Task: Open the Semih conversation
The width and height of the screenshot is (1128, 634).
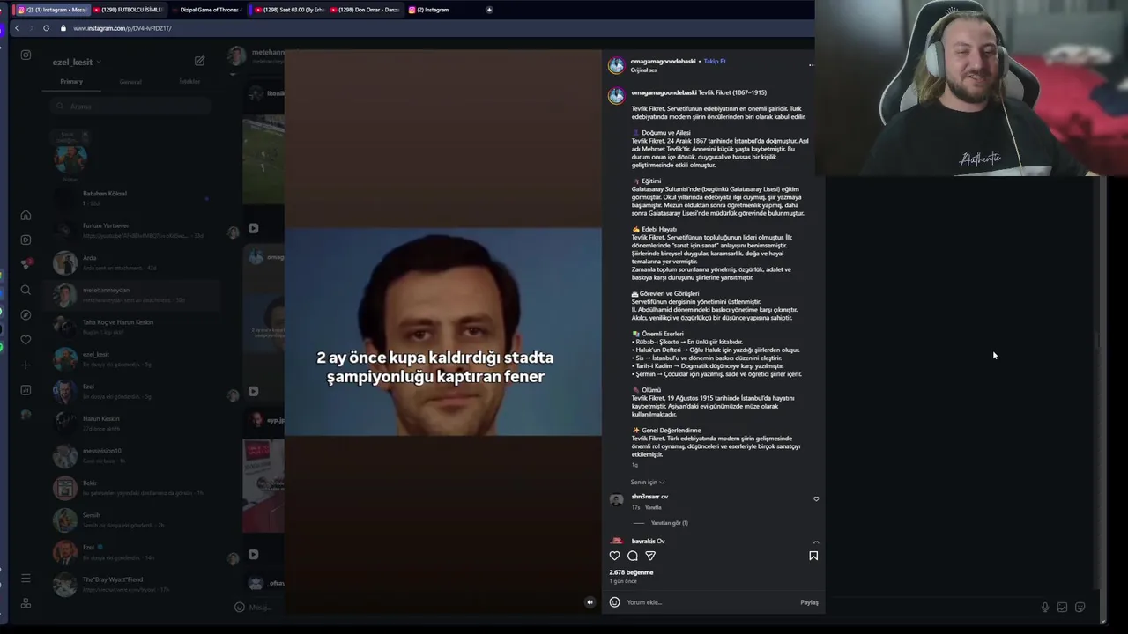Action: [x=130, y=520]
